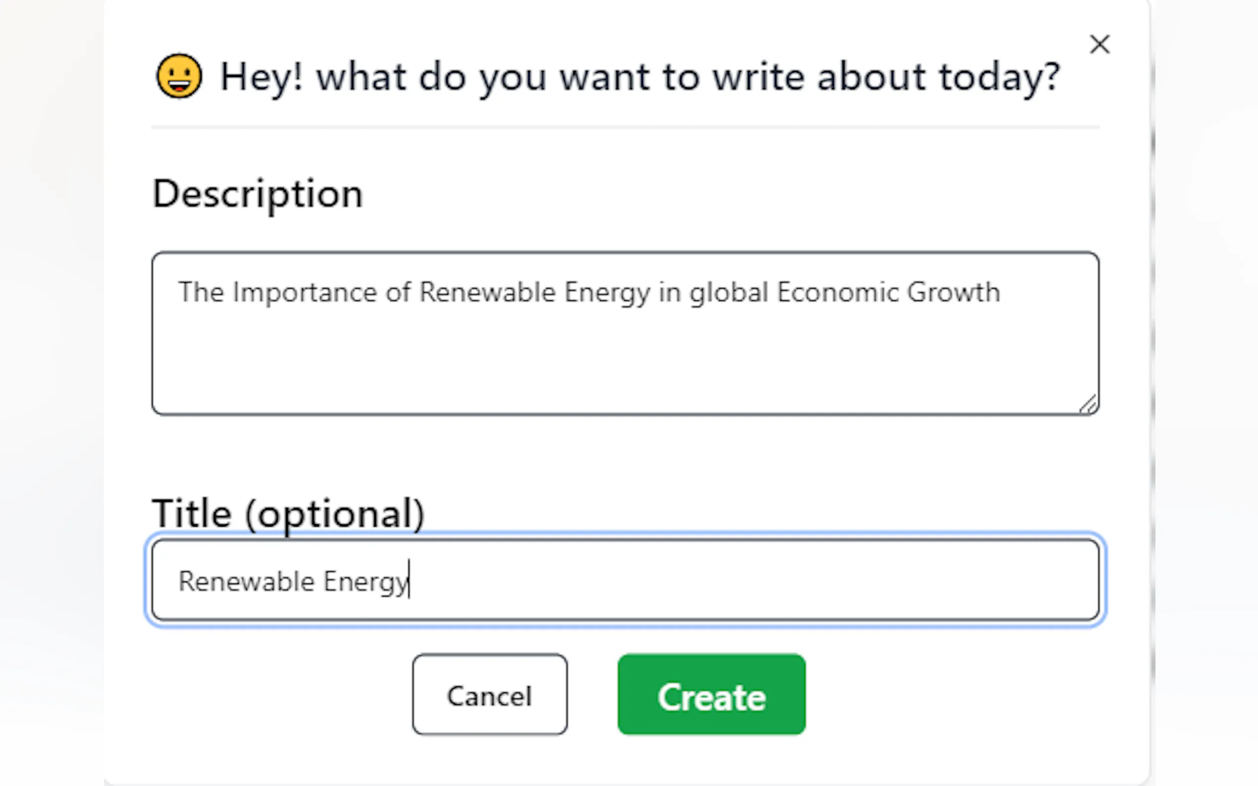
Task: Place cursor on "Growth" in the description
Action: click(x=954, y=292)
